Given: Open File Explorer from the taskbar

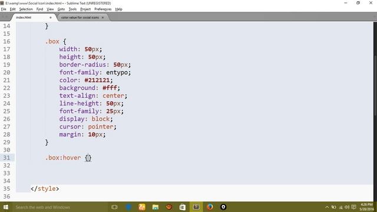Looking at the screenshot, I should pyautogui.click(x=156, y=207).
